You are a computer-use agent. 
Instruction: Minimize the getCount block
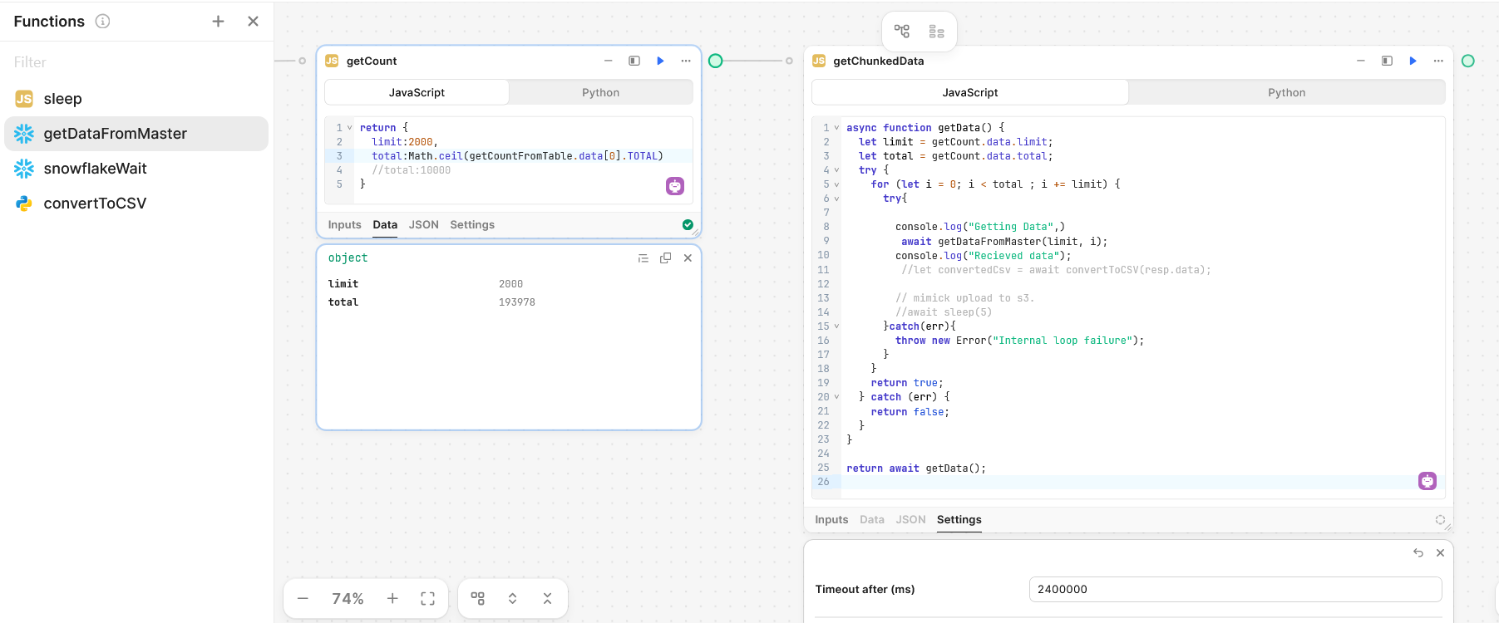click(x=608, y=61)
